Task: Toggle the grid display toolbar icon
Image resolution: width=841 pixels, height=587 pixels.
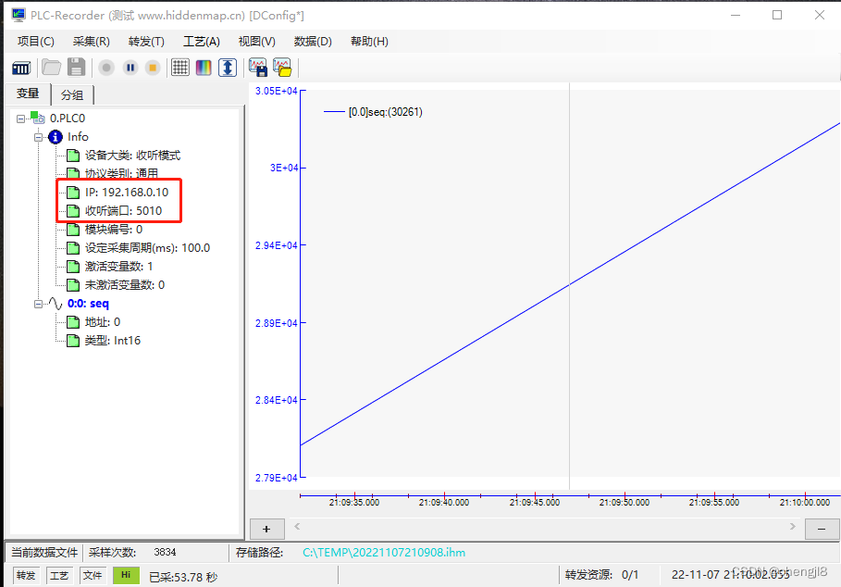Action: [180, 68]
